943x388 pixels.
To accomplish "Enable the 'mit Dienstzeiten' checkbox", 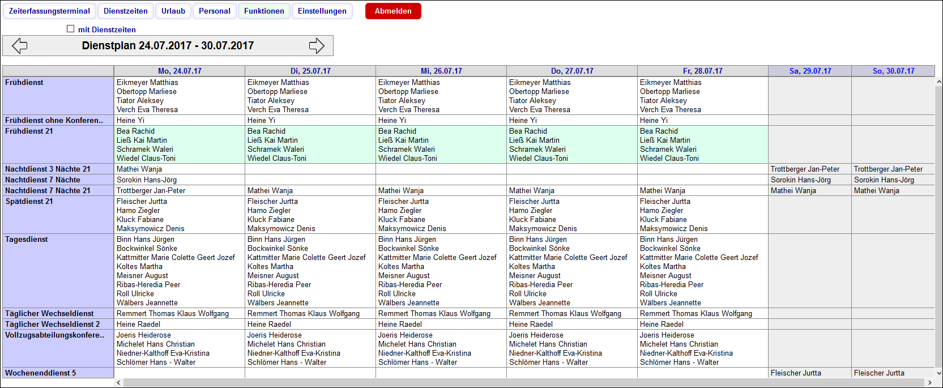I will pos(71,29).
